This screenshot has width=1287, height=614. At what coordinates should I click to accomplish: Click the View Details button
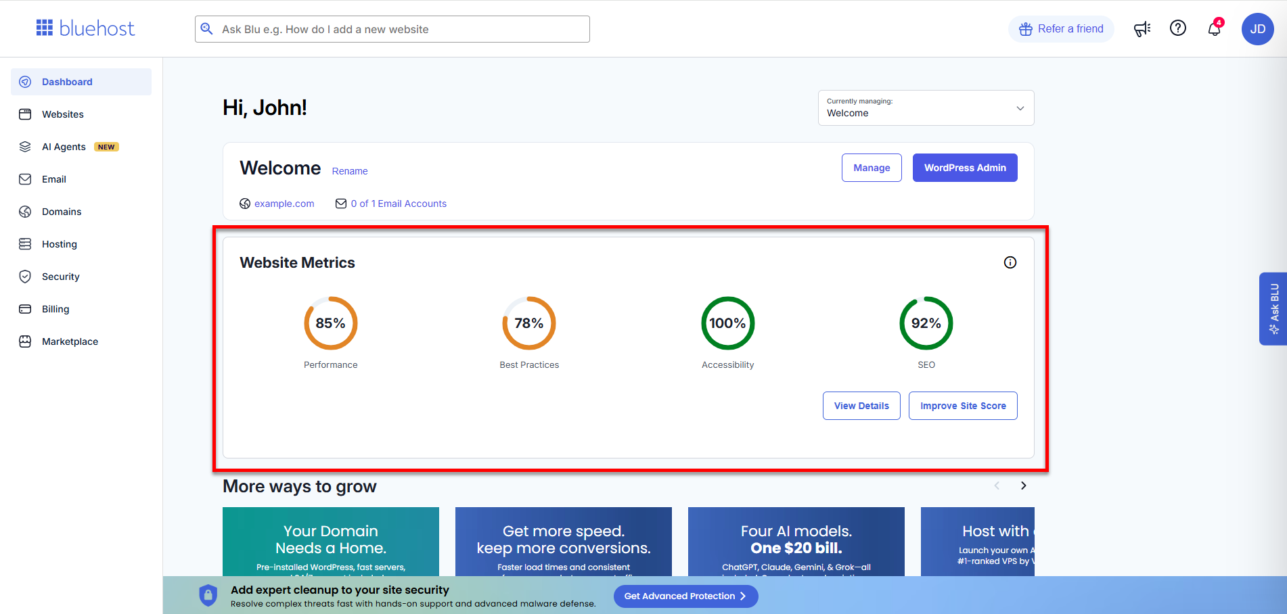(x=861, y=406)
